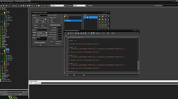Select the Speed Vertical action down-arrow icon
This screenshot has height=99, width=178.
103,19
